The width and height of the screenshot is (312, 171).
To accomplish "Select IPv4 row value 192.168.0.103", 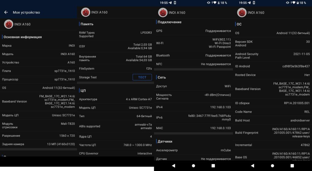I will [221, 107].
